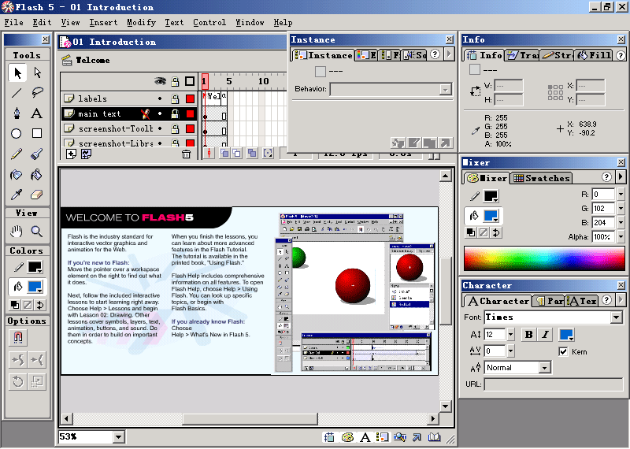Select the Eraser tool
This screenshot has height=449, width=630.
37,195
